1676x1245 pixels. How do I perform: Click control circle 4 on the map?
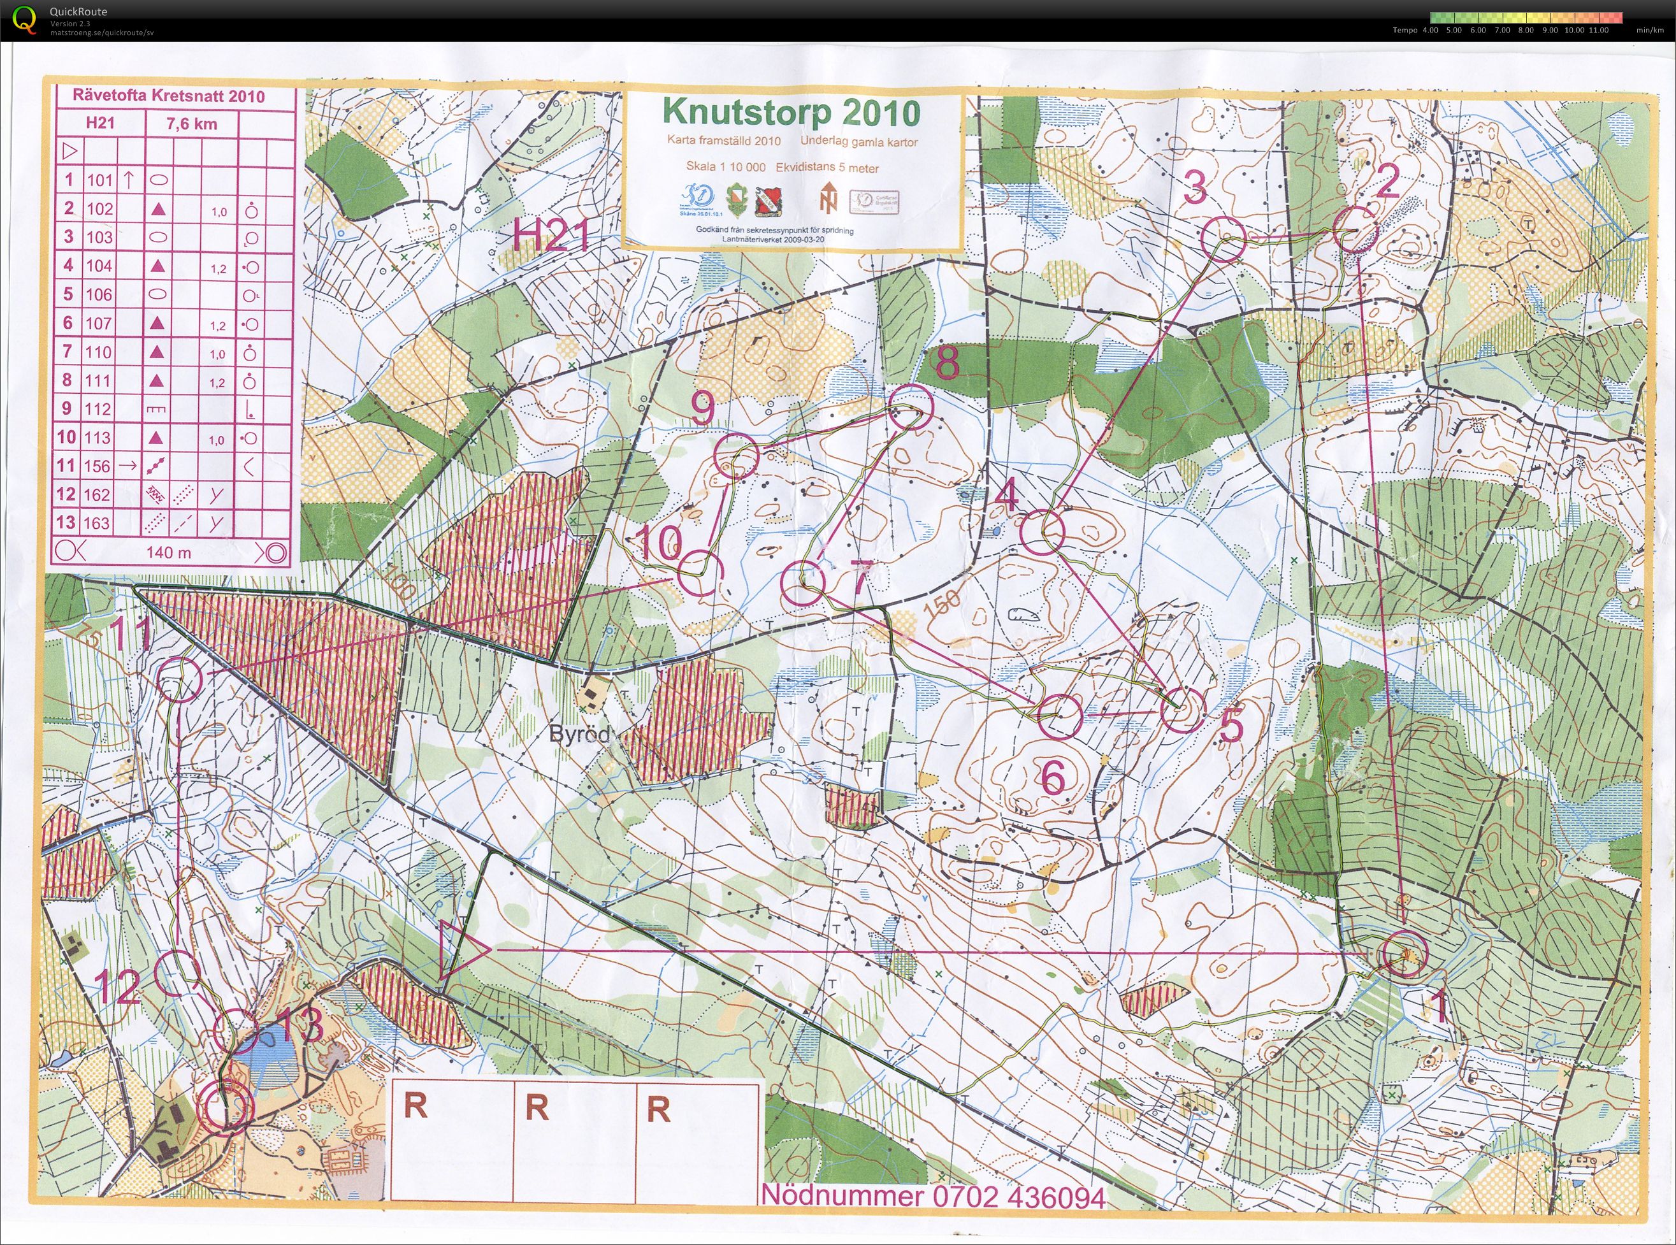click(x=1043, y=532)
